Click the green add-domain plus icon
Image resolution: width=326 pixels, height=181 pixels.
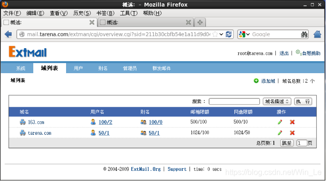[256, 81]
